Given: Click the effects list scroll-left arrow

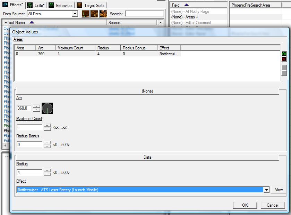Looking at the screenshot, I should (x=5, y=145).
